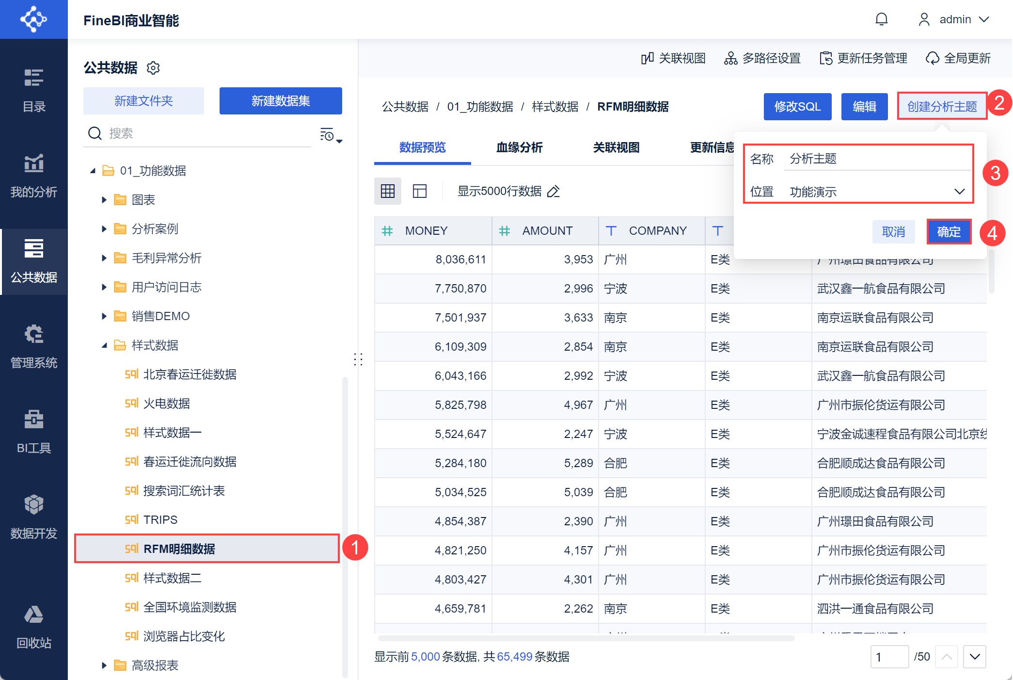Click the 修改SQL button
Screen dimensions: 1013x680
tap(797, 107)
